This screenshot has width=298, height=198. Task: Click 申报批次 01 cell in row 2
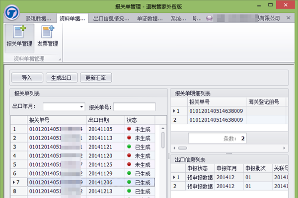[258, 186]
